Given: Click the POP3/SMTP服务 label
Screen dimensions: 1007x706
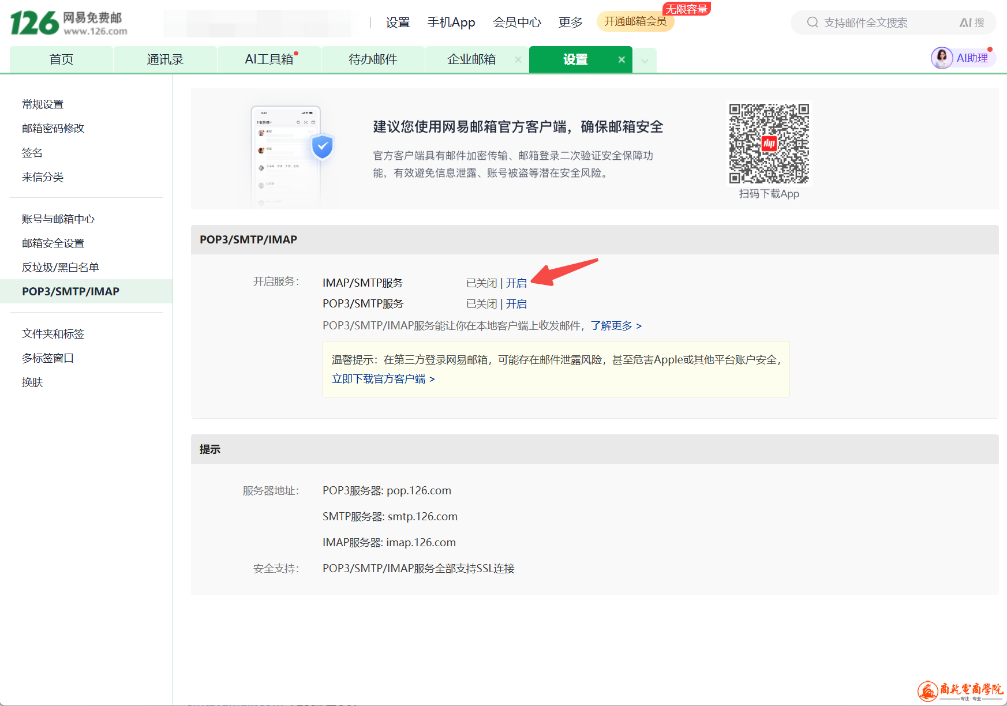Looking at the screenshot, I should pos(363,304).
